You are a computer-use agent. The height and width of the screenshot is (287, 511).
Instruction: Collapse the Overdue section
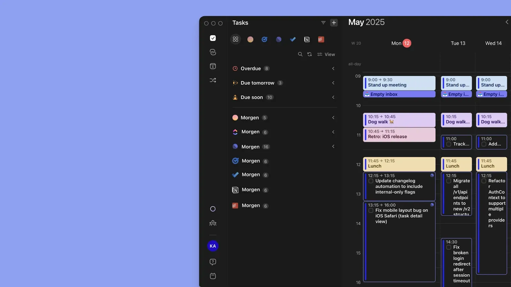coord(333,68)
